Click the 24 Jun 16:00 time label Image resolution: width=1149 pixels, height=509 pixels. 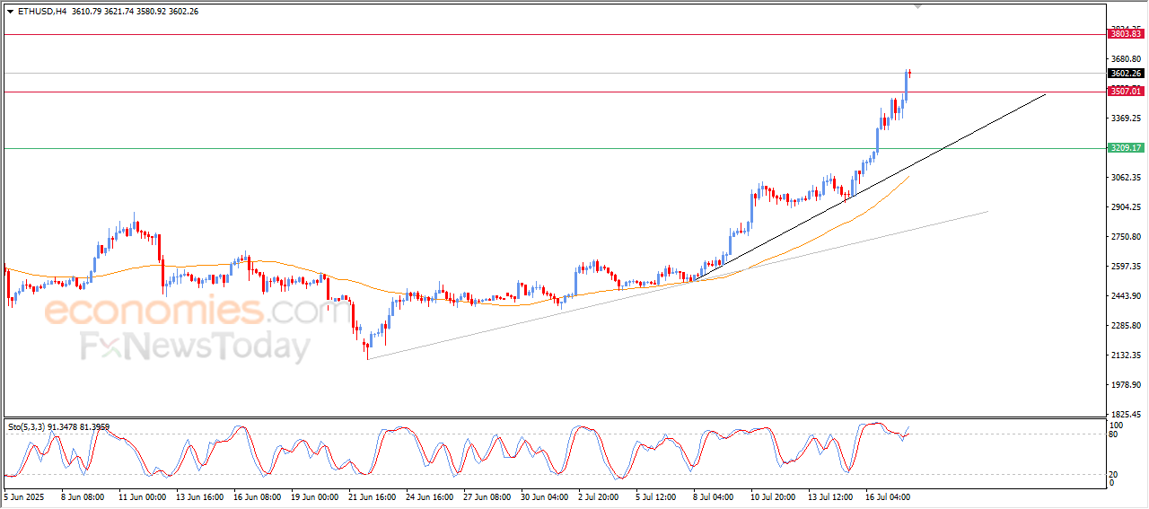tap(428, 496)
